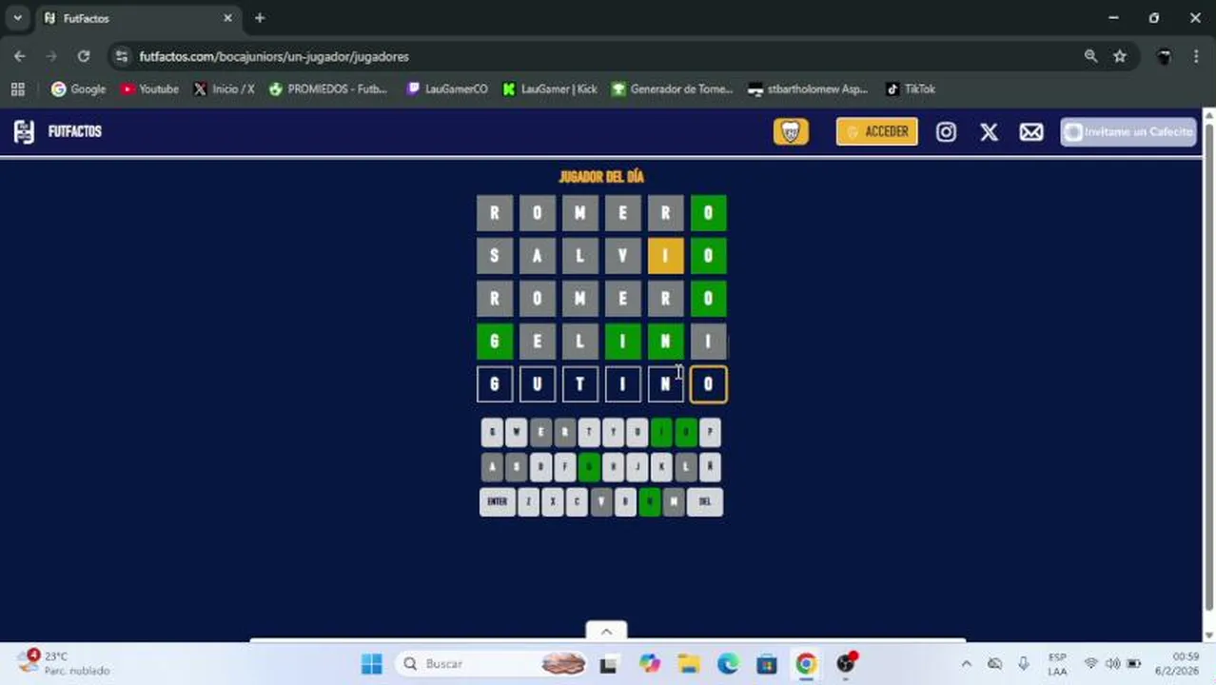Reload the page with refresh icon
Image resolution: width=1216 pixels, height=685 pixels.
click(84, 56)
